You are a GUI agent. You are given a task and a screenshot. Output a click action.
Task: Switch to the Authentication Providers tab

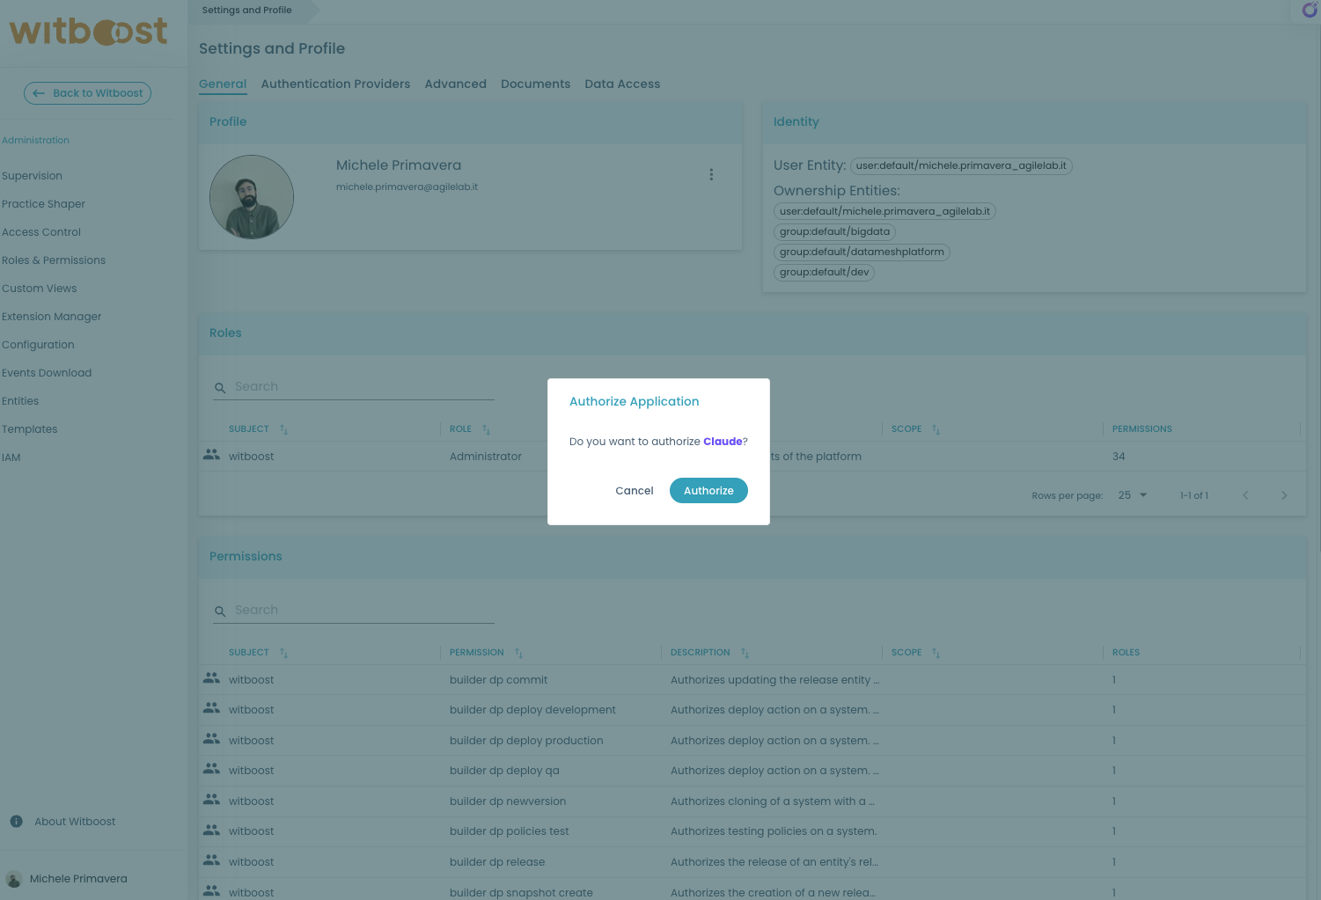click(335, 84)
